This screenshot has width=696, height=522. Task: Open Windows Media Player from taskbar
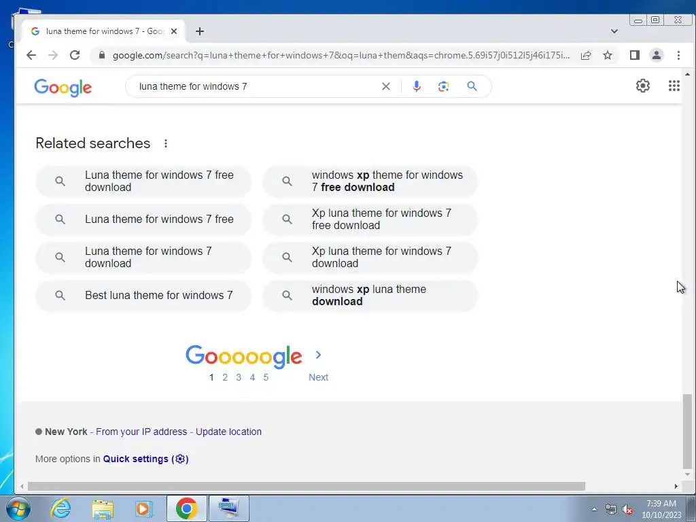coord(144,508)
